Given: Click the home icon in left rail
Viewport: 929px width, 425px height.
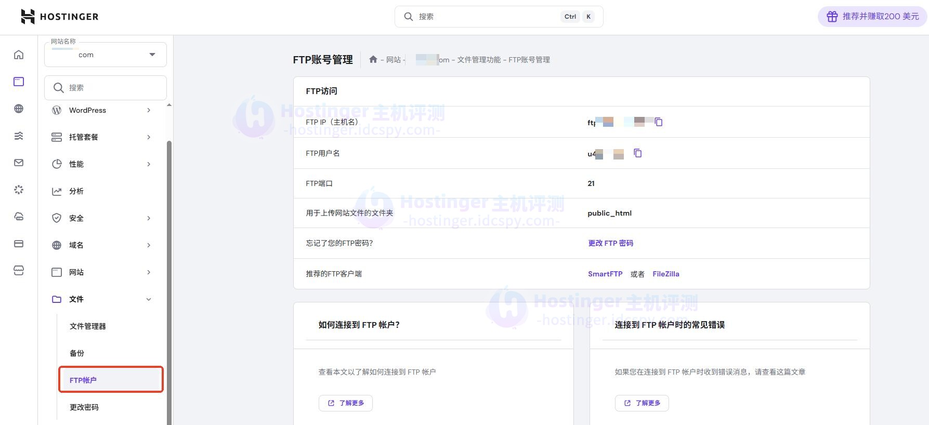Looking at the screenshot, I should click(x=19, y=55).
